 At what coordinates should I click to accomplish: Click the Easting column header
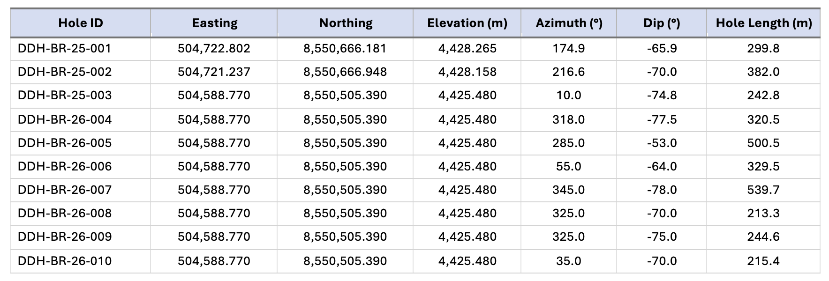click(x=214, y=23)
